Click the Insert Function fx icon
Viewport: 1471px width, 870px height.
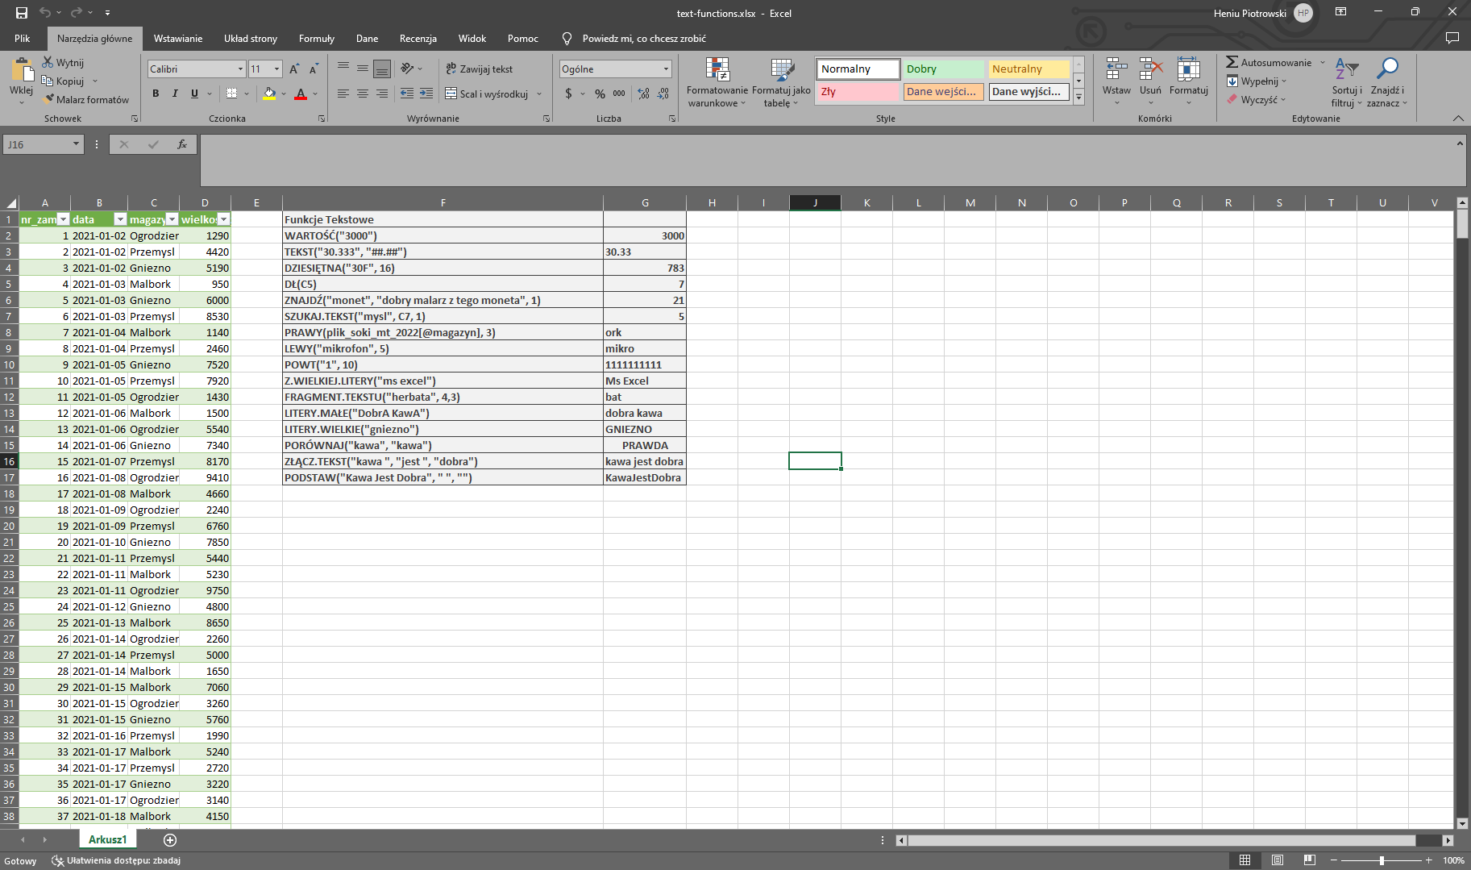tap(182, 144)
